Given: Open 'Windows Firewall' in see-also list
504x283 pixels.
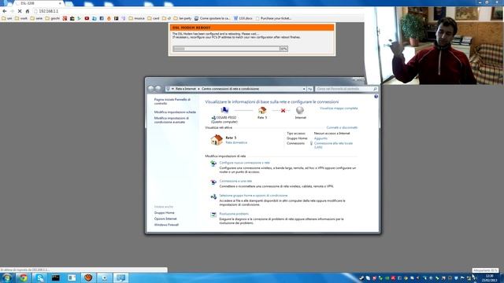Looking at the screenshot, I should [x=166, y=225].
